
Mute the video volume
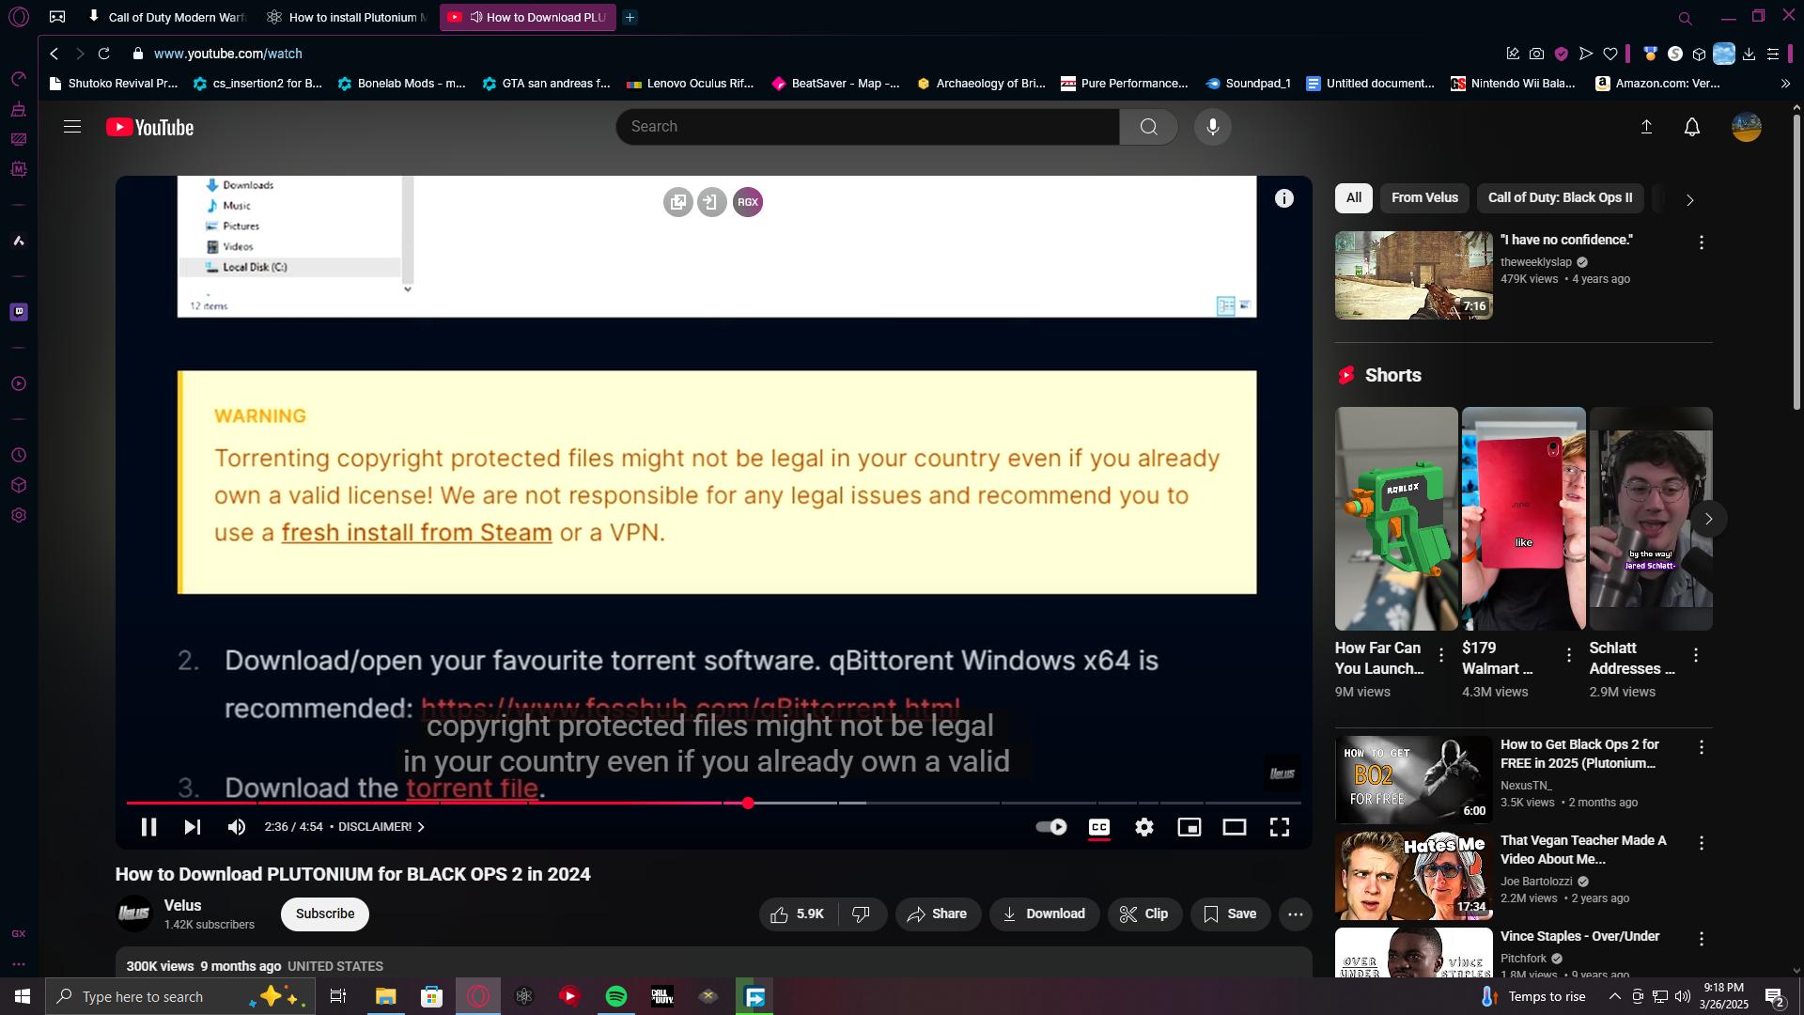[236, 827]
